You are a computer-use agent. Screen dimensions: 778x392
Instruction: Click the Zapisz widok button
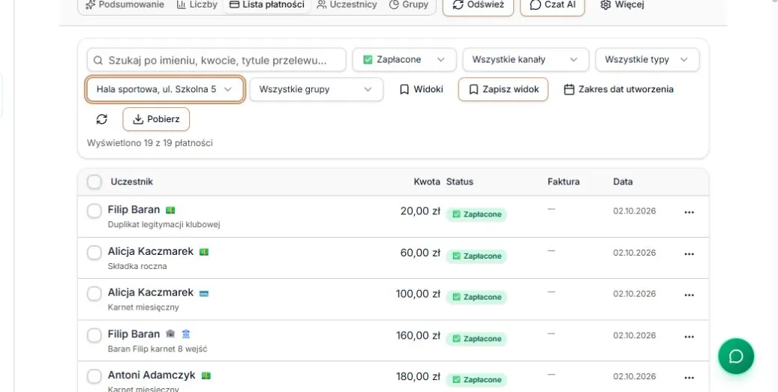click(x=503, y=90)
